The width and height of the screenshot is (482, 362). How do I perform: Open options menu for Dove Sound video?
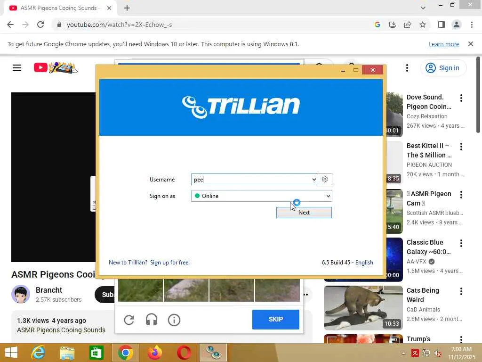coord(461,98)
